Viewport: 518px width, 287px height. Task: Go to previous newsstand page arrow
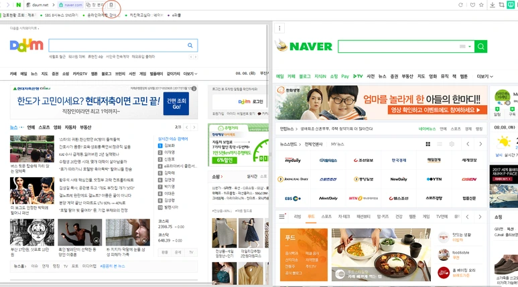468,144
